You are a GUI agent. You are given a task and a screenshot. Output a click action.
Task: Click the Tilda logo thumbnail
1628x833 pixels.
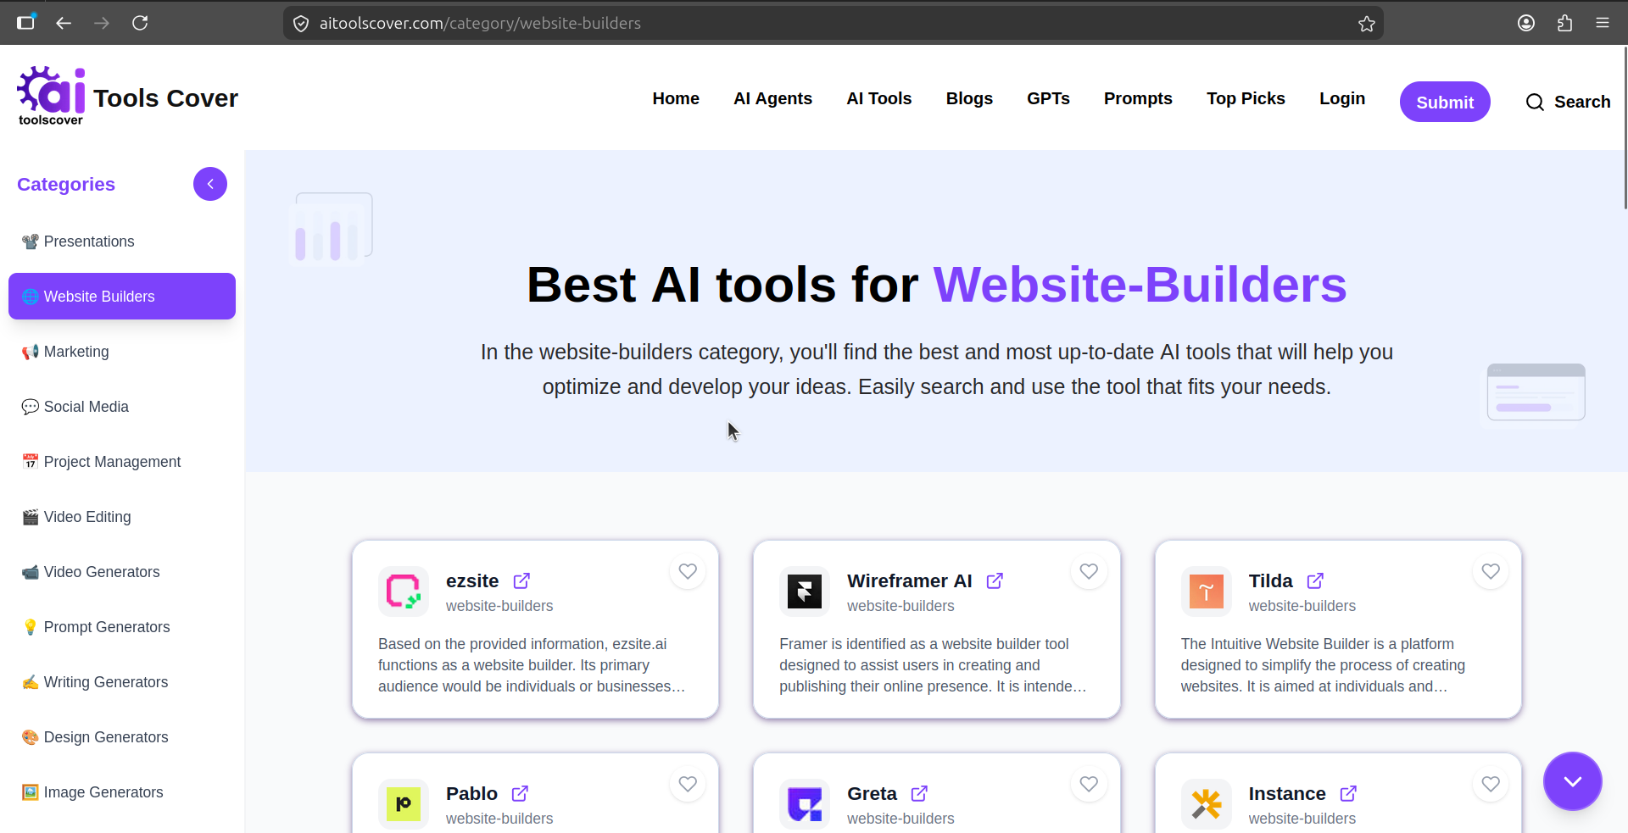(1206, 591)
